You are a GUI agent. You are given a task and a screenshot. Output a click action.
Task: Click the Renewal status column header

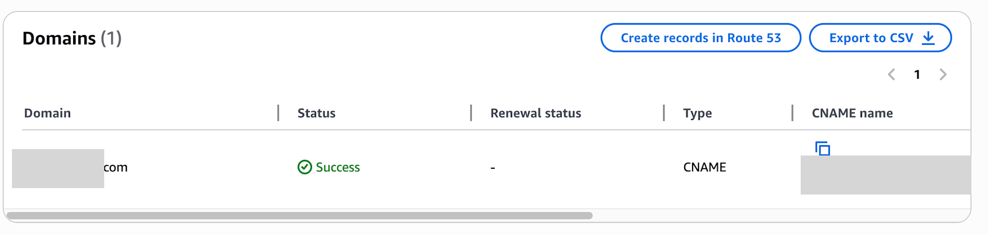pos(535,113)
